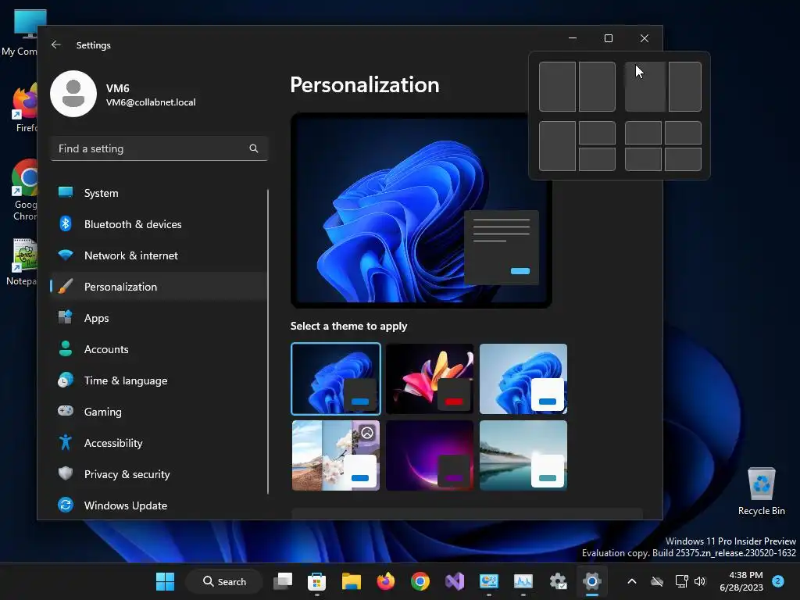Screen dimensions: 800x600
Task: Click the VM6@collabnet.local account text
Action: (x=151, y=102)
